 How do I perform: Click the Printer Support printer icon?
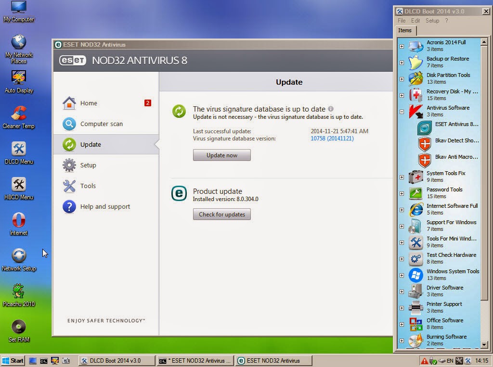tap(415, 308)
